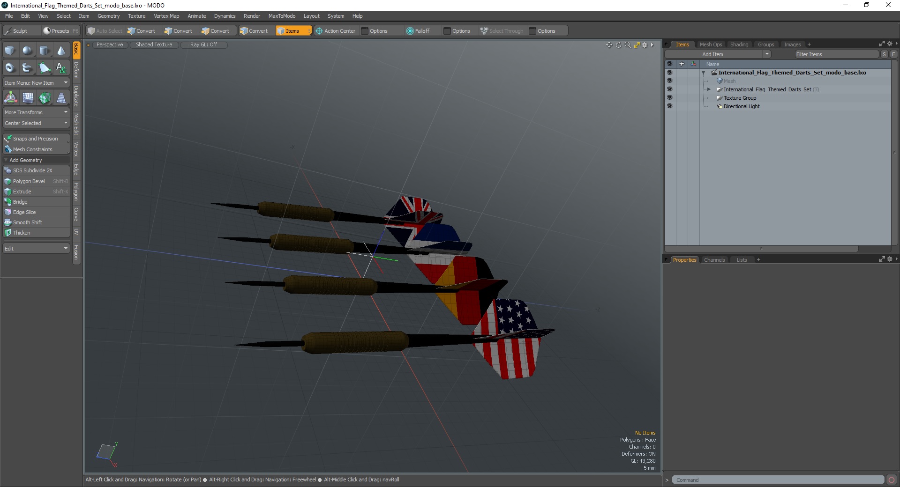Select the Cylinder primitive tool
Image resolution: width=900 pixels, height=487 pixels.
pos(44,51)
